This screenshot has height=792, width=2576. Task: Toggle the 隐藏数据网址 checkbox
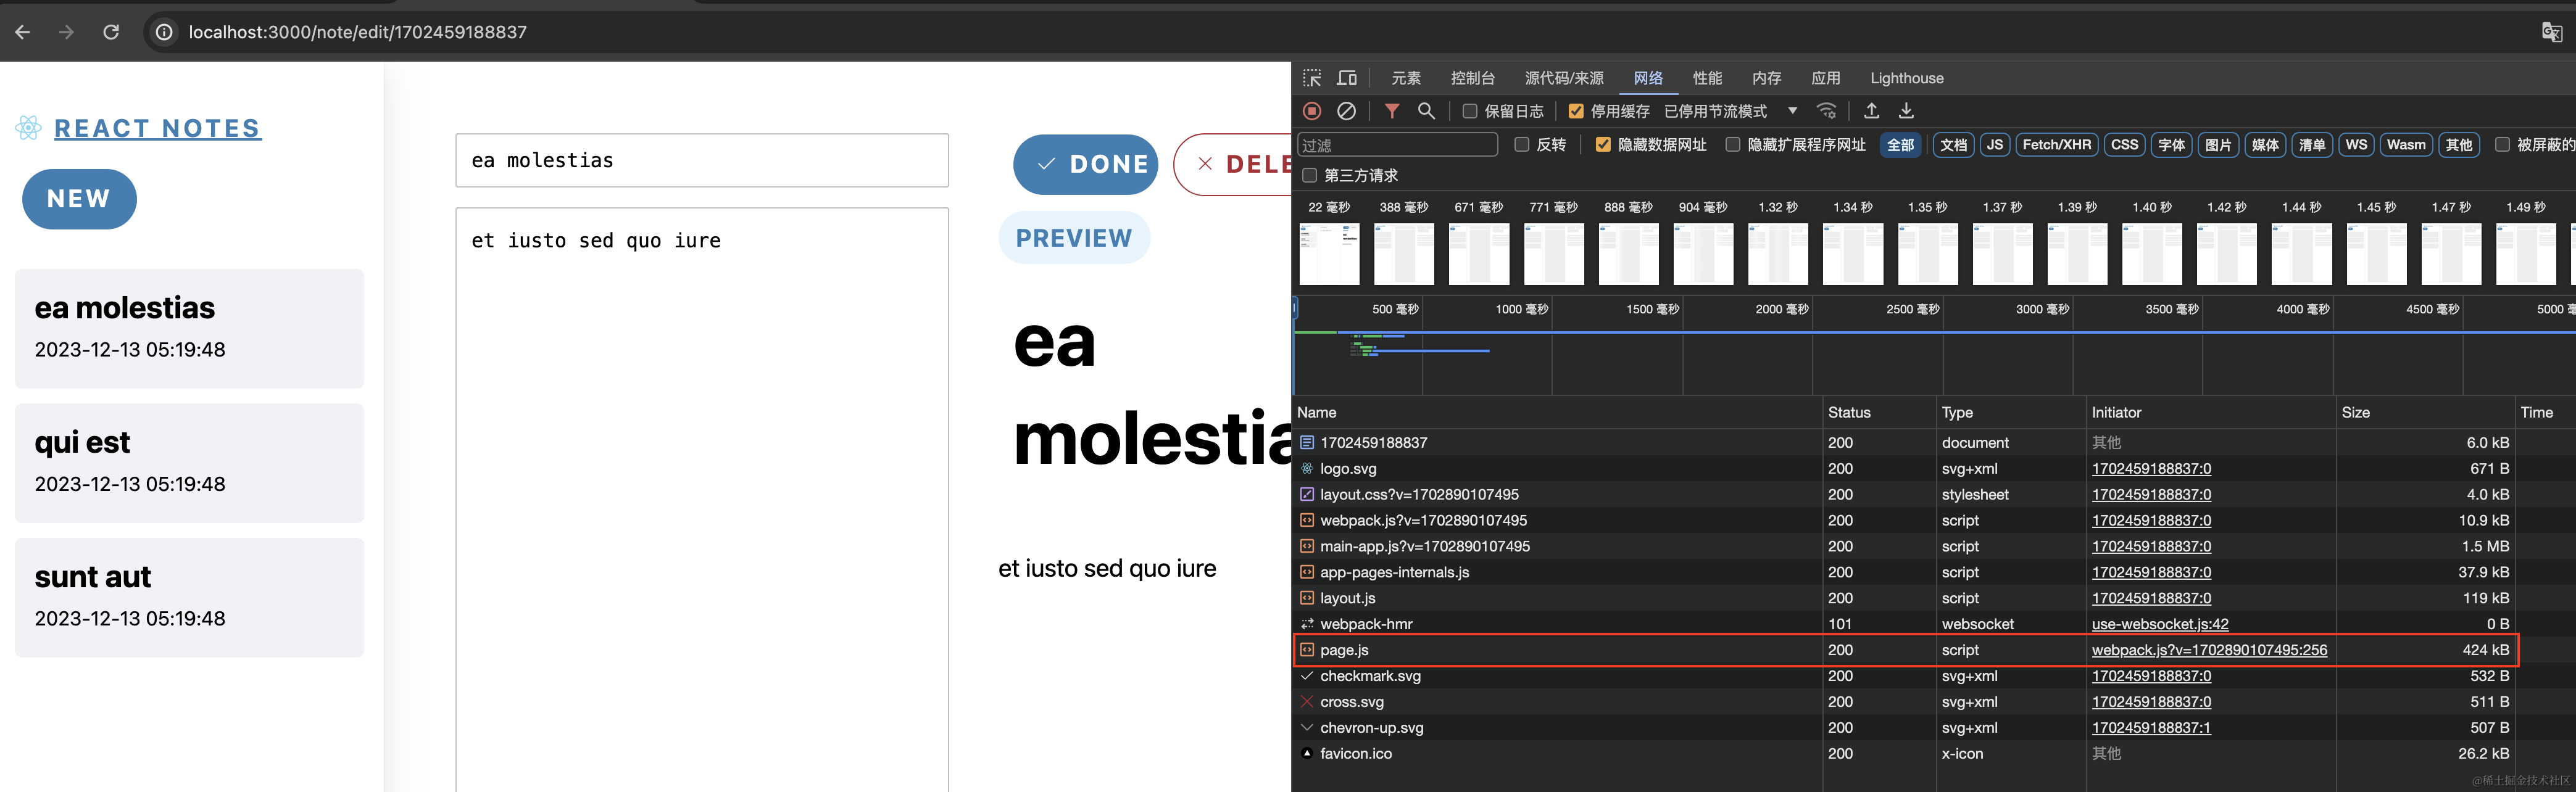1603,145
